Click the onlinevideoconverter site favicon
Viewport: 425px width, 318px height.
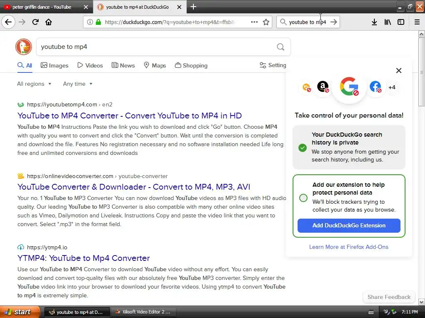pos(21,176)
